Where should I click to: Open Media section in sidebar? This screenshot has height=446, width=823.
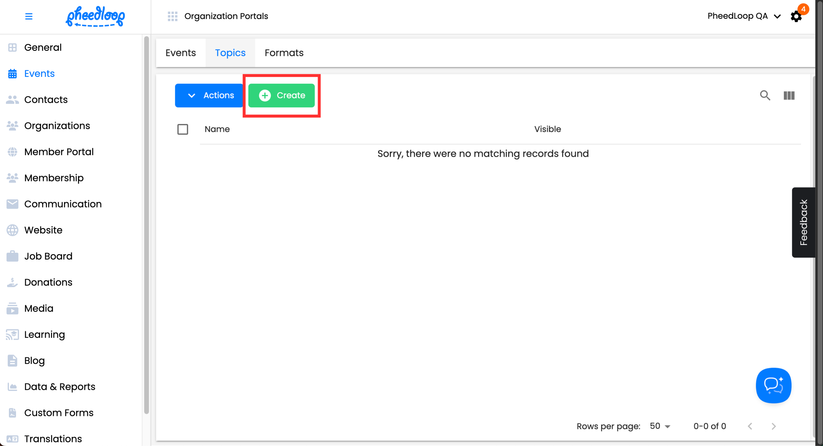click(39, 308)
